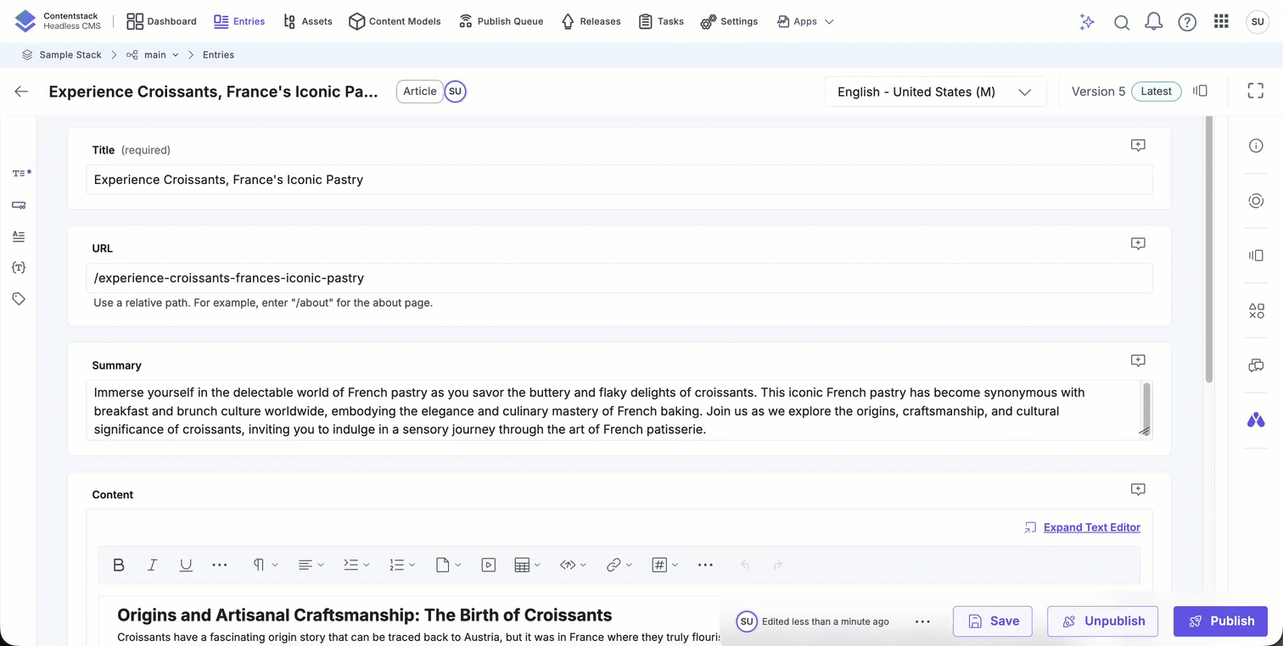The image size is (1283, 646).
Task: Insert a video with the play icon
Action: [488, 565]
